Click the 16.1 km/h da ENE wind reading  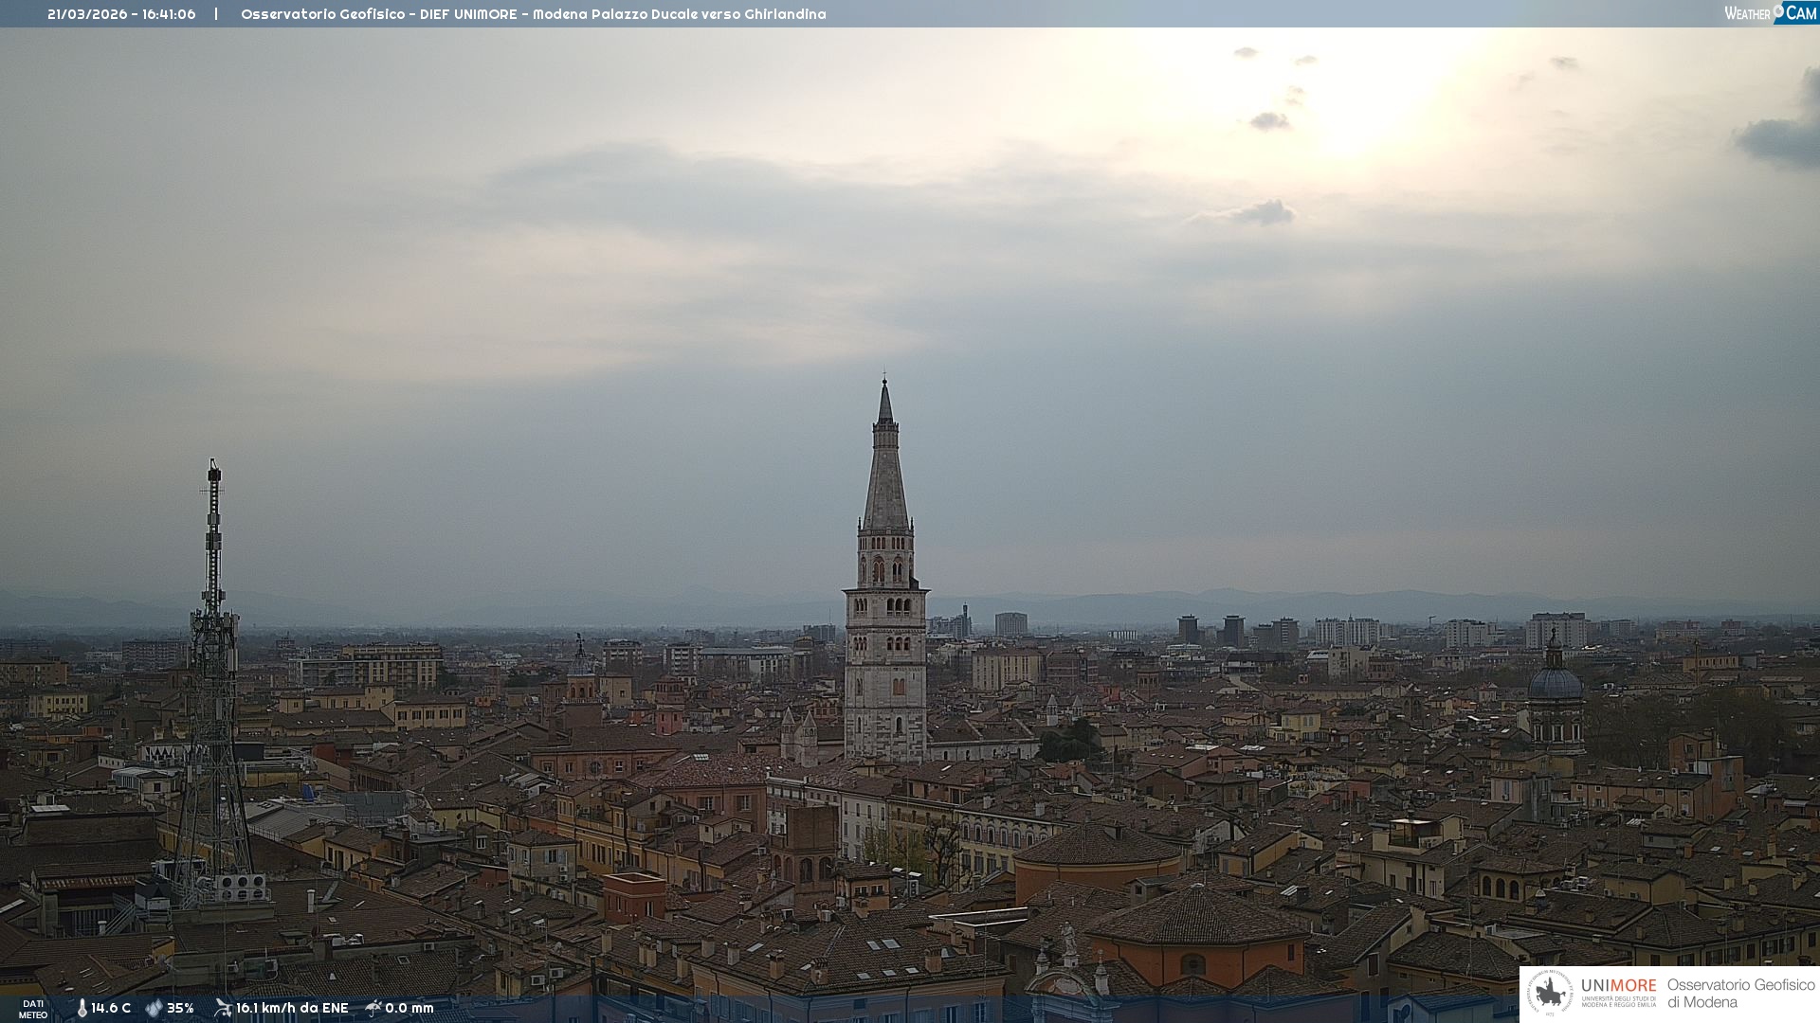tap(292, 1008)
